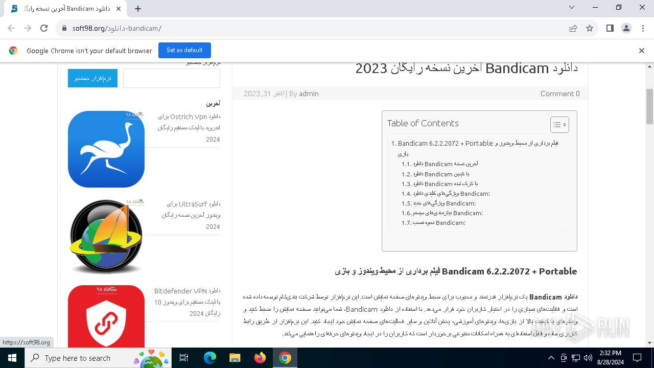Share this page via the share icon

click(x=573, y=28)
